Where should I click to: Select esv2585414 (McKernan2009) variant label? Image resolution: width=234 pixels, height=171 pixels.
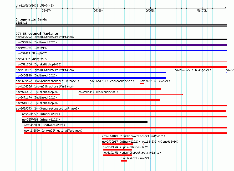click(x=98, y=92)
